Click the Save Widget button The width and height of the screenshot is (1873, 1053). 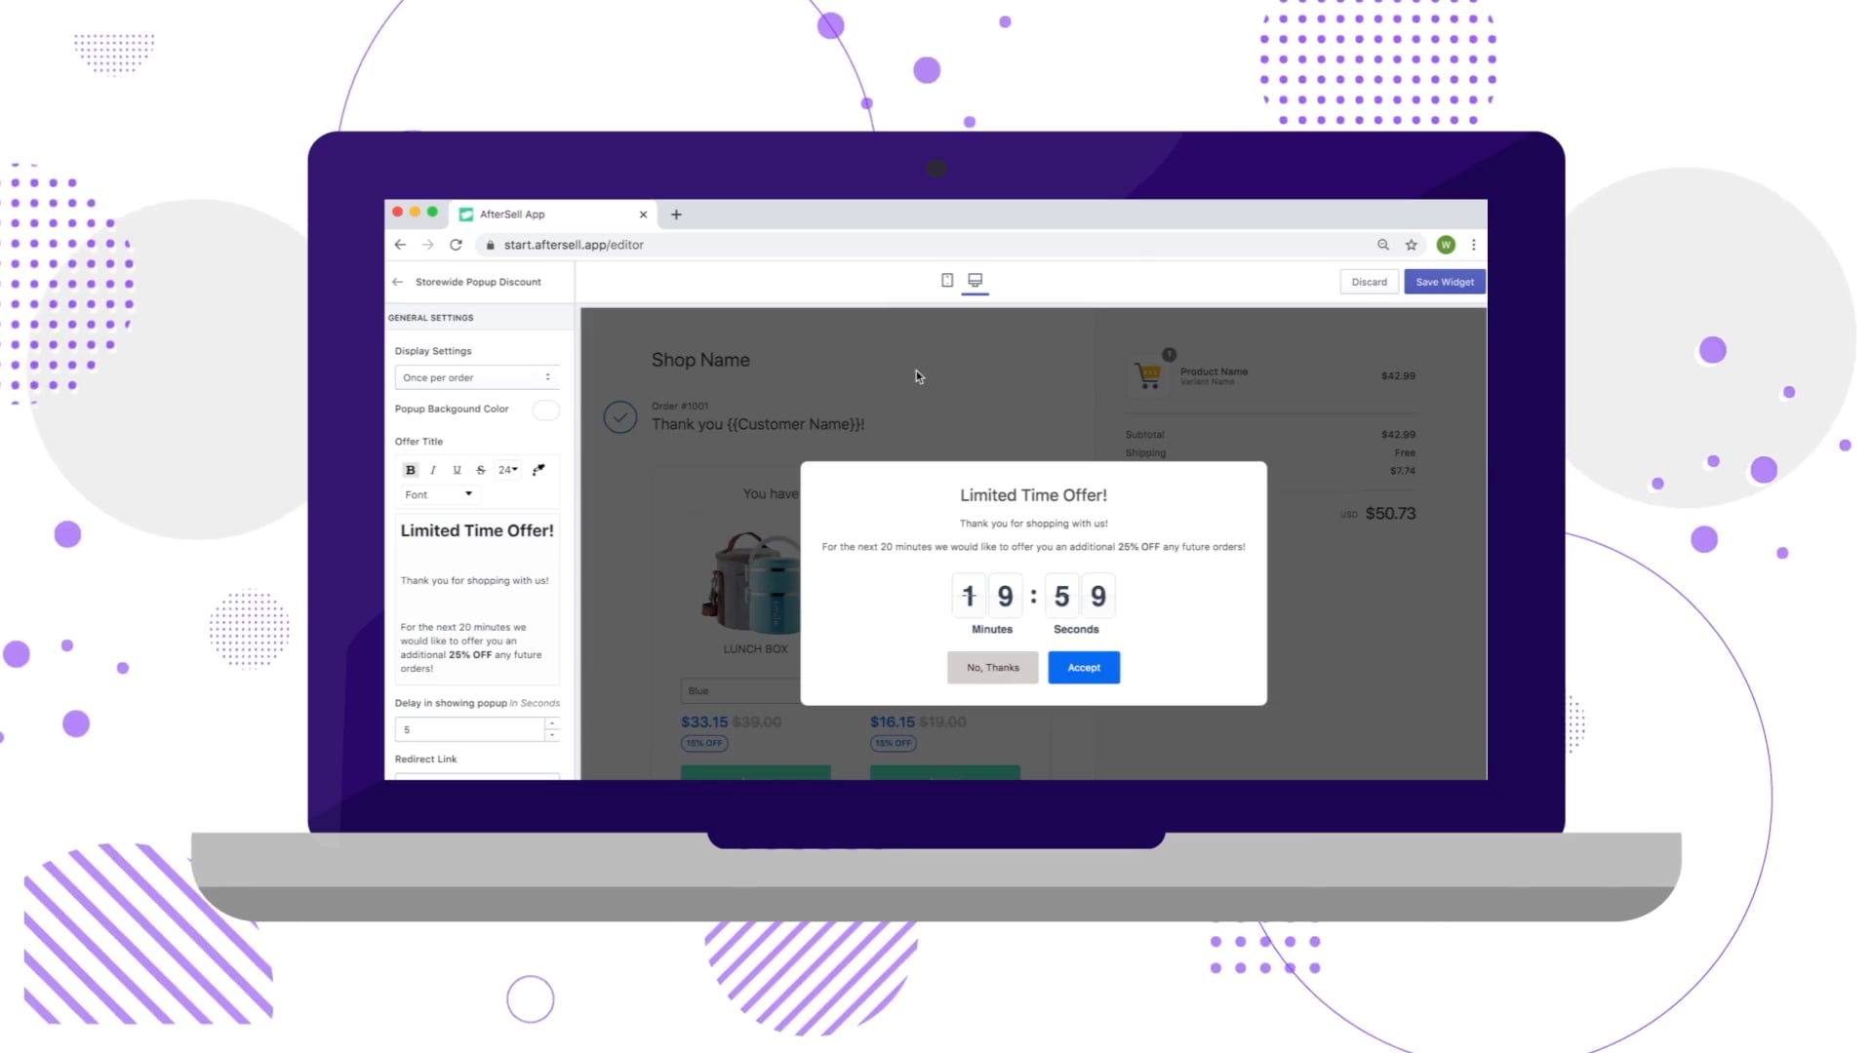1445,280
